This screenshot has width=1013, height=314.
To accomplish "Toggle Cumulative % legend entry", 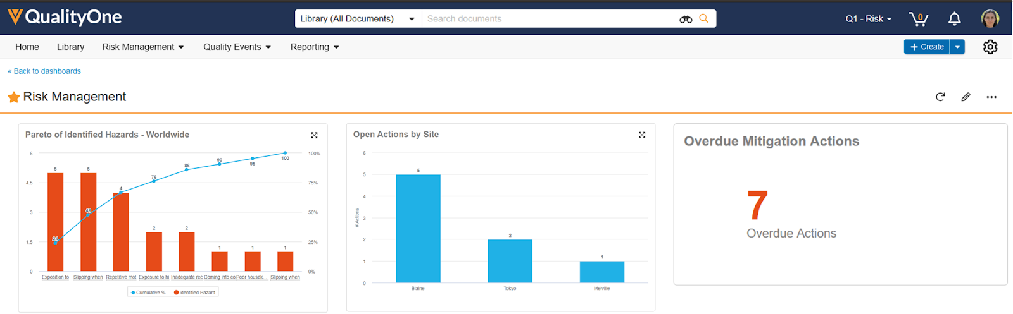I will pos(148,293).
